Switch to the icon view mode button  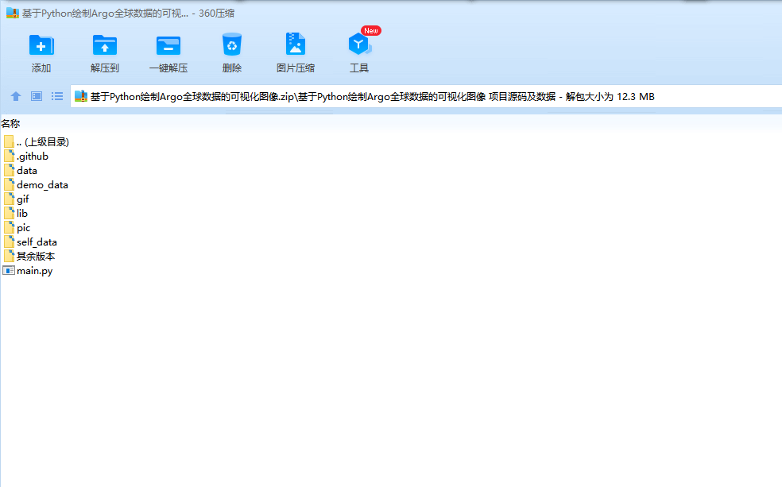(37, 96)
